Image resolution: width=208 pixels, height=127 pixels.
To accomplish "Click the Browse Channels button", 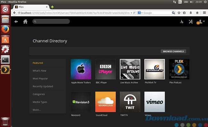I will (173, 51).
